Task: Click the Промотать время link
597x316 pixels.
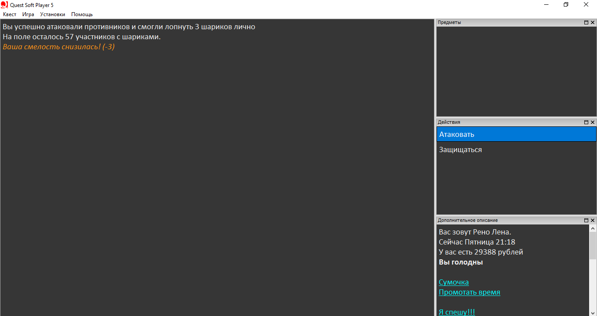Action: [469, 292]
